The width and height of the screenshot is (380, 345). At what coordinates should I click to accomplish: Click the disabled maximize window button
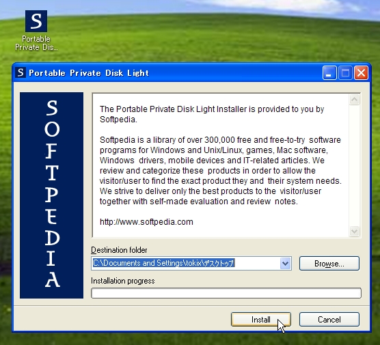(345, 72)
